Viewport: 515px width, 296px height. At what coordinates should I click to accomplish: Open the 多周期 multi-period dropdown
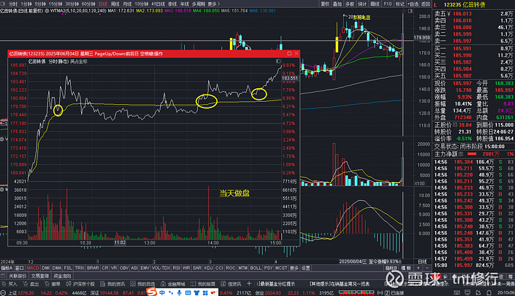(x=198, y=4)
